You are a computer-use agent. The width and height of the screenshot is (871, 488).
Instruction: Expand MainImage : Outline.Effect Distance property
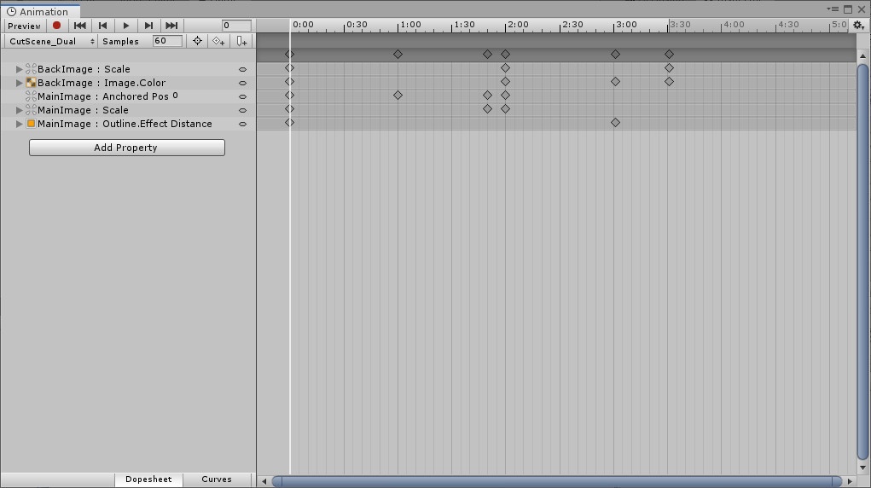point(19,124)
